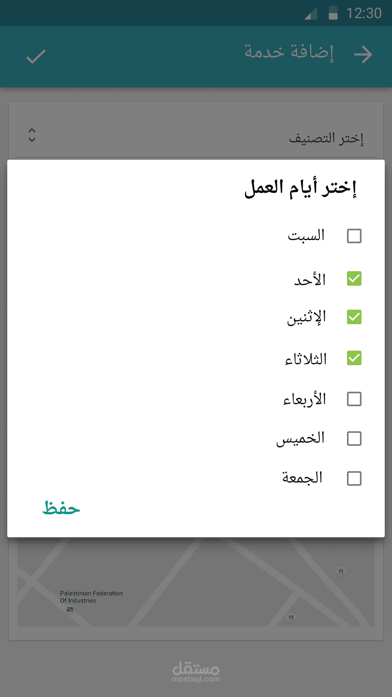
Task: Check the السبت checkbox
Action: [x=354, y=236]
